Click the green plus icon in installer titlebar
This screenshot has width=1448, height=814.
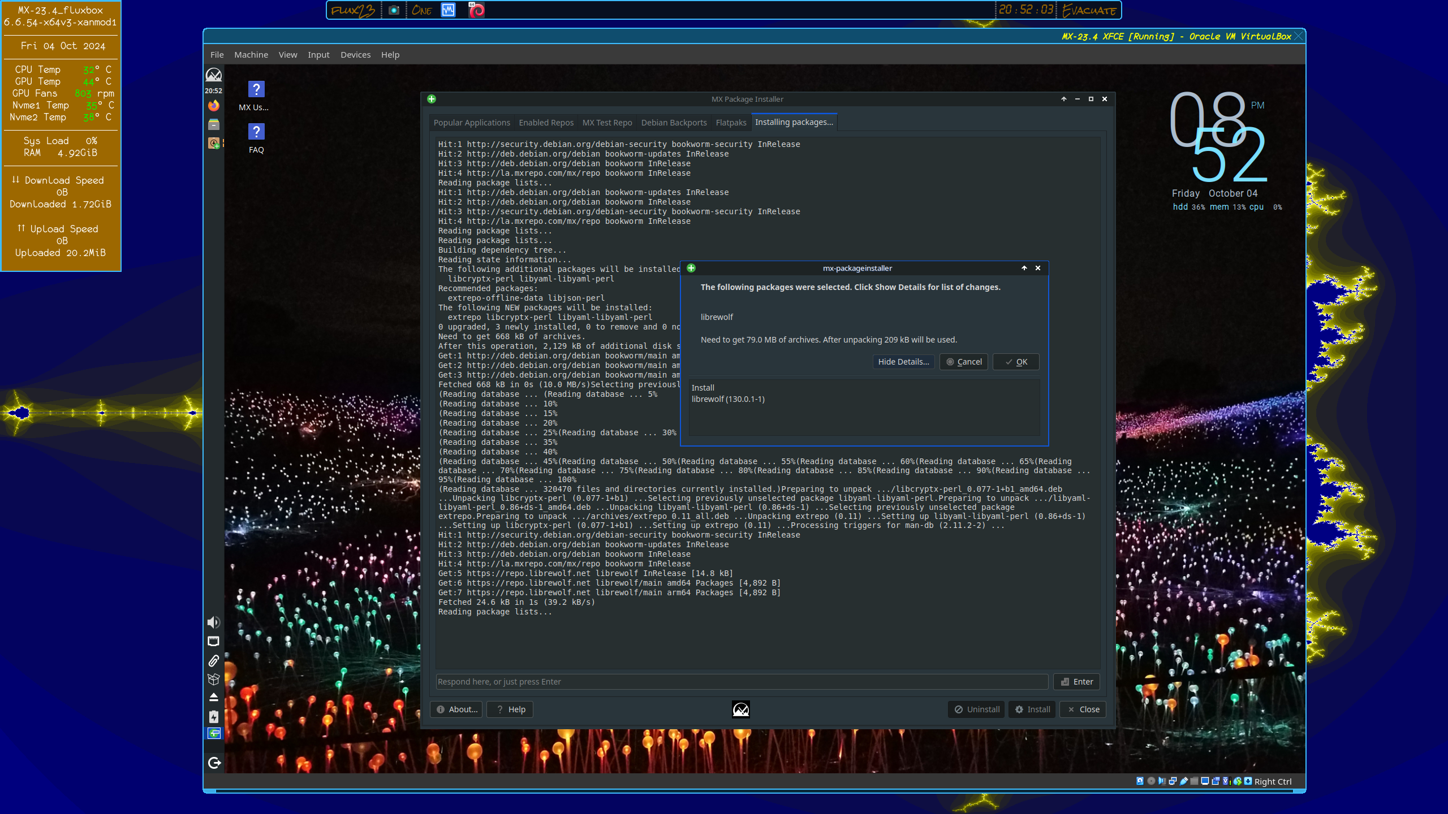click(x=432, y=99)
